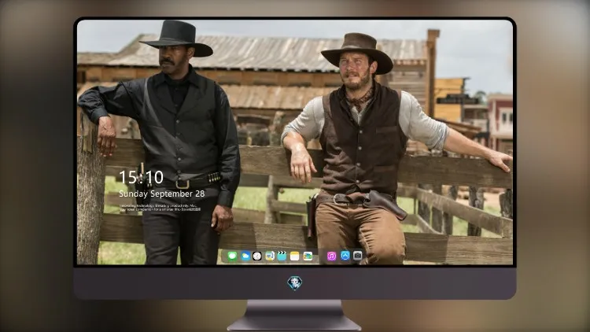
Task: Launch the clapperboard video app in dock
Action: click(282, 256)
